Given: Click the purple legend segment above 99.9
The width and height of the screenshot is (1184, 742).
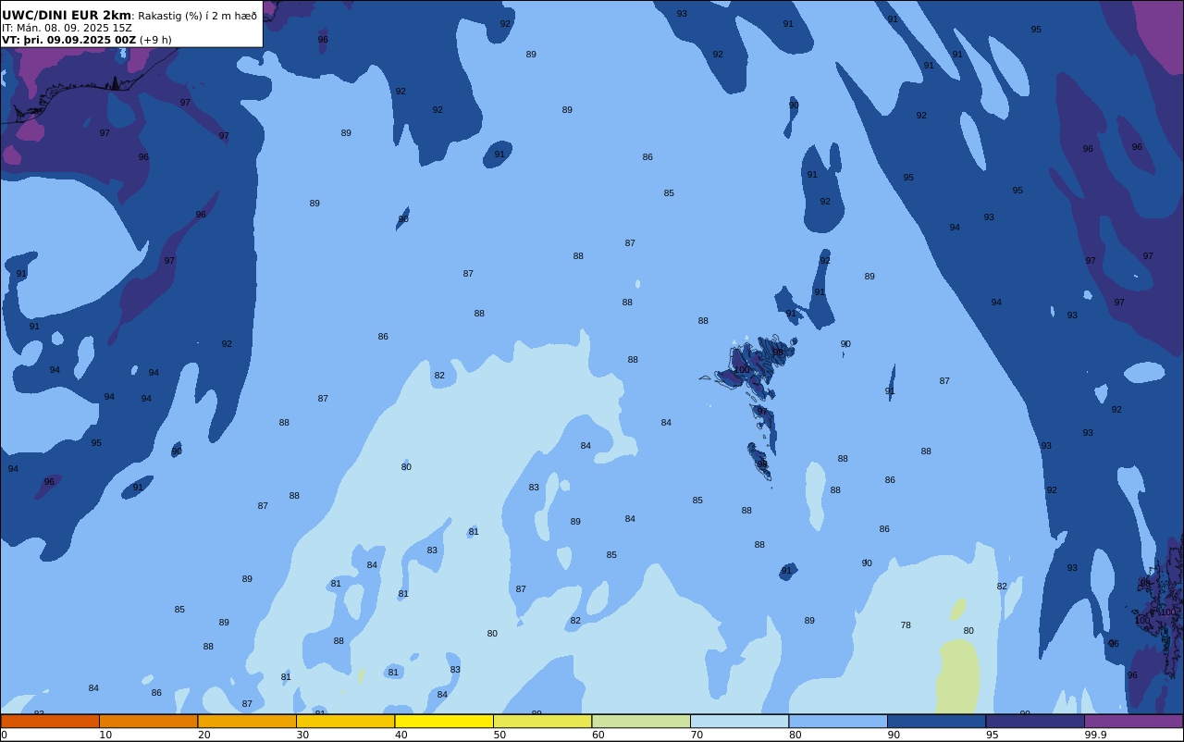Looking at the screenshot, I should tap(1133, 721).
